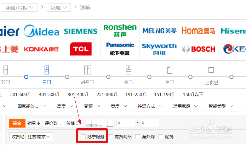Image resolution: width=246 pixels, height=146 pixels.
Task: Click the price distribution histogram bars
Action: (99, 123)
